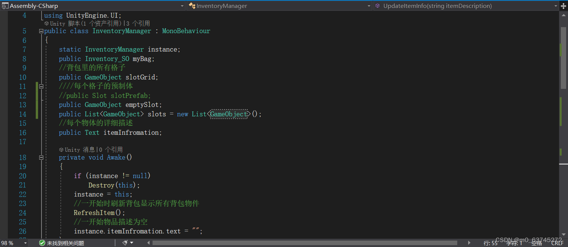Collapse the InventoryManager class outline
568x247 pixels.
point(41,31)
